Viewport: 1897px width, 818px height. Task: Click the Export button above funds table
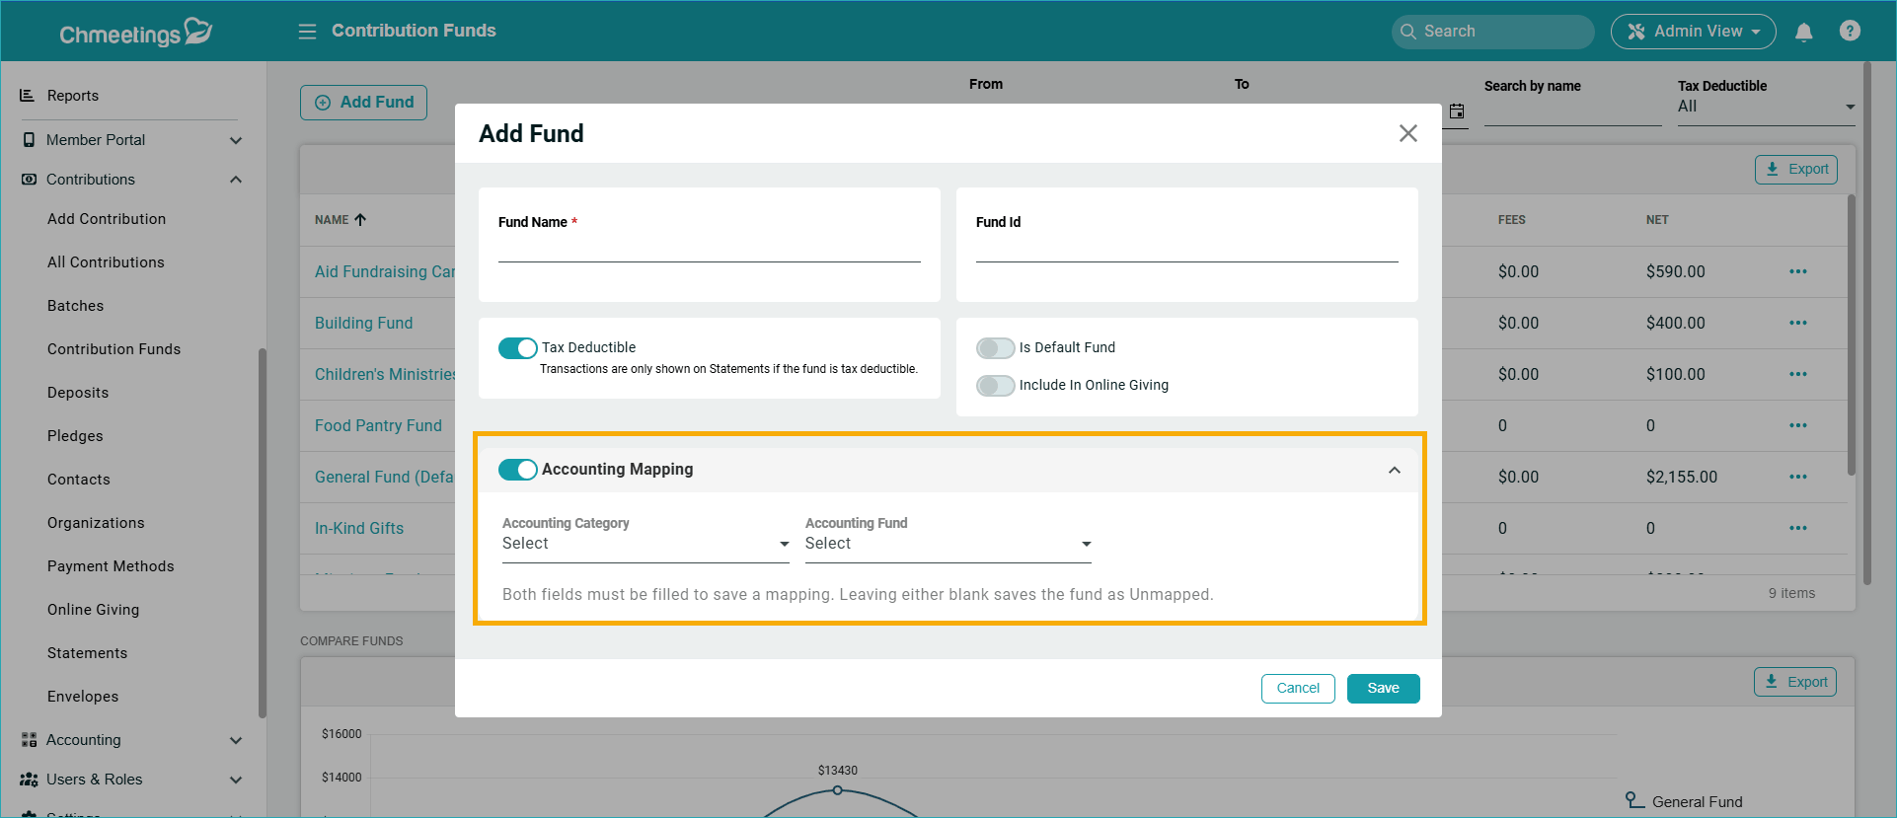pos(1796,170)
